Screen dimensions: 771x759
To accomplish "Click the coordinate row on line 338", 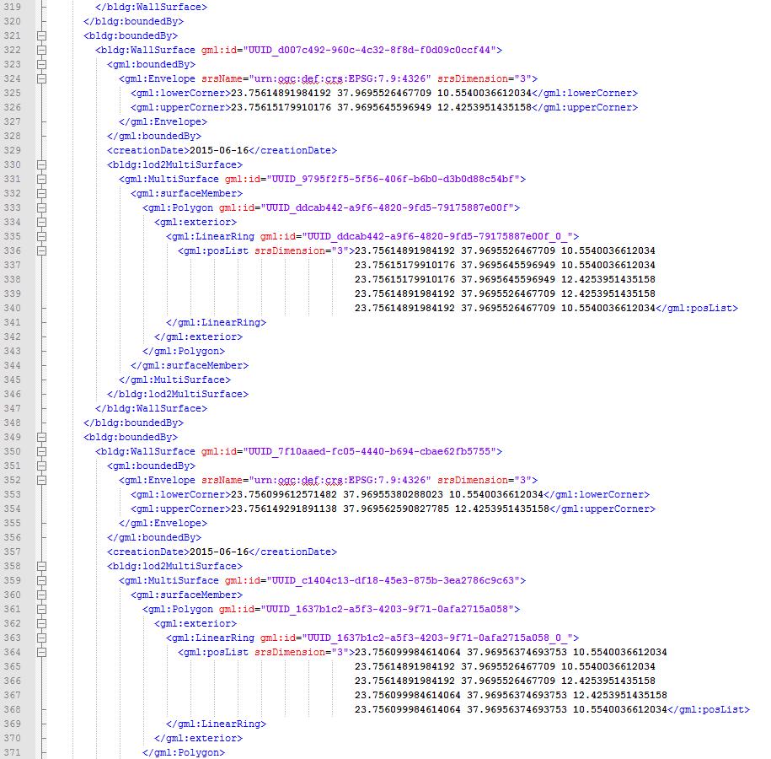I will click(505, 280).
